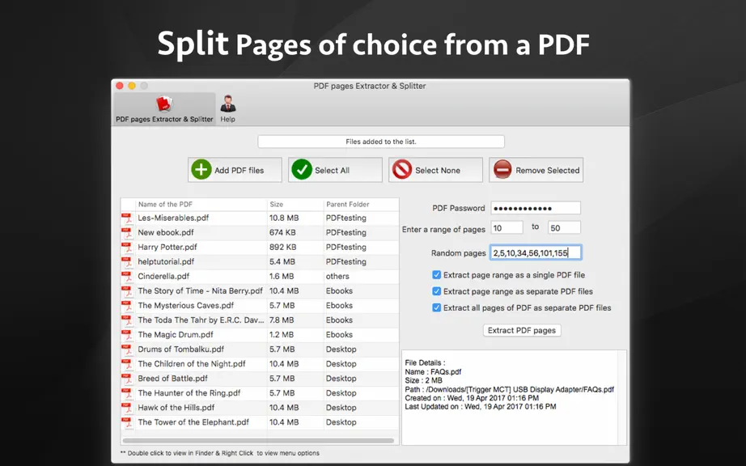Select Drums of Tombalku.pdf file name
This screenshot has height=466, width=746.
[x=180, y=349]
